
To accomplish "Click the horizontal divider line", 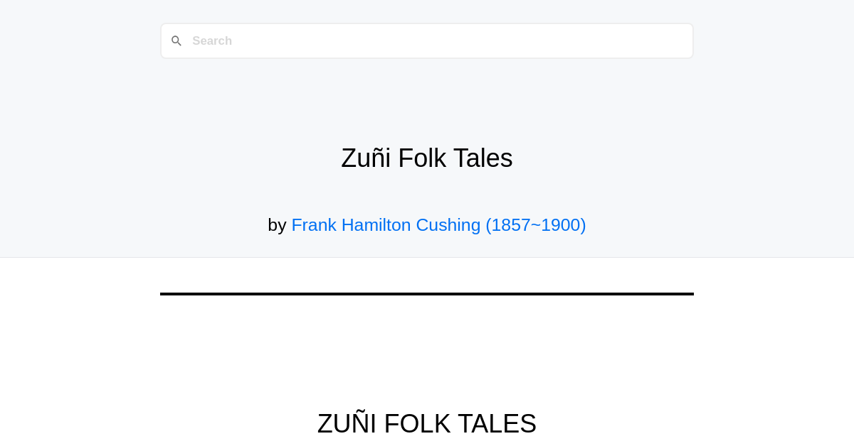I will point(427,293).
